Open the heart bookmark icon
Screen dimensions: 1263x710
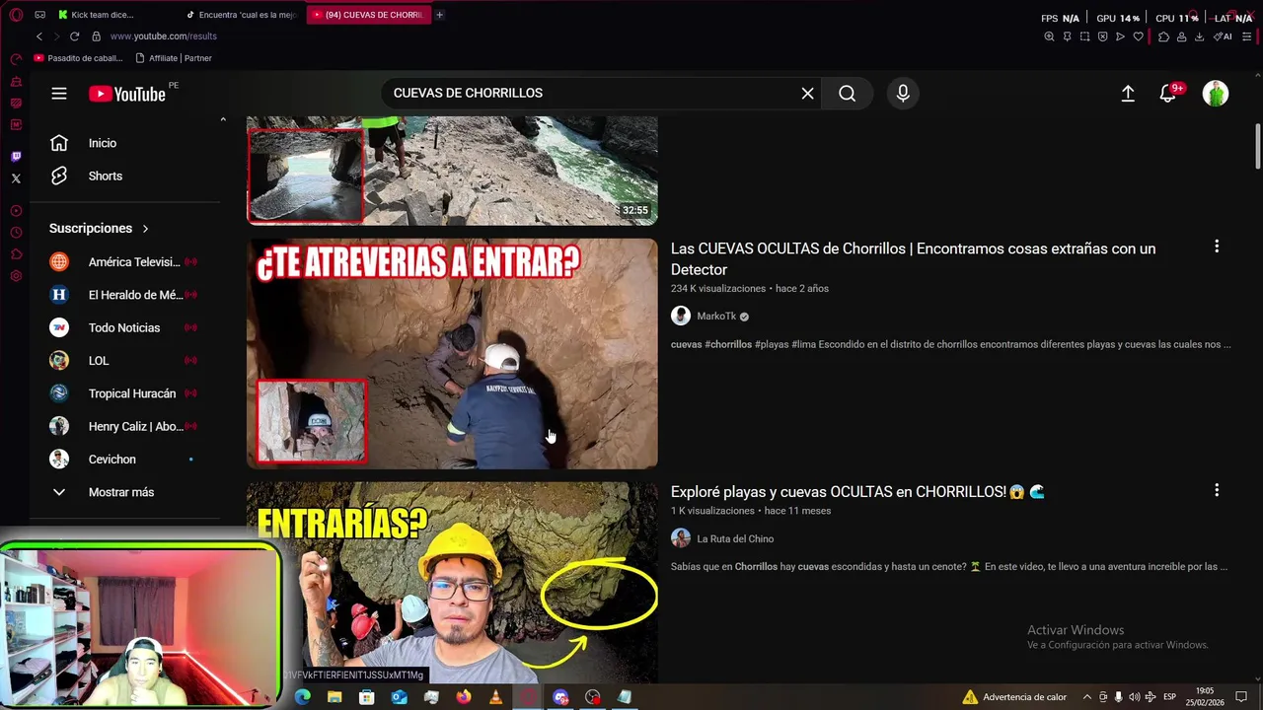[x=1138, y=36]
